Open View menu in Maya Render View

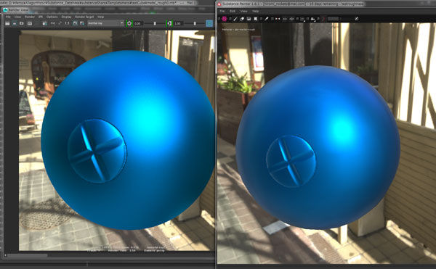17,17
